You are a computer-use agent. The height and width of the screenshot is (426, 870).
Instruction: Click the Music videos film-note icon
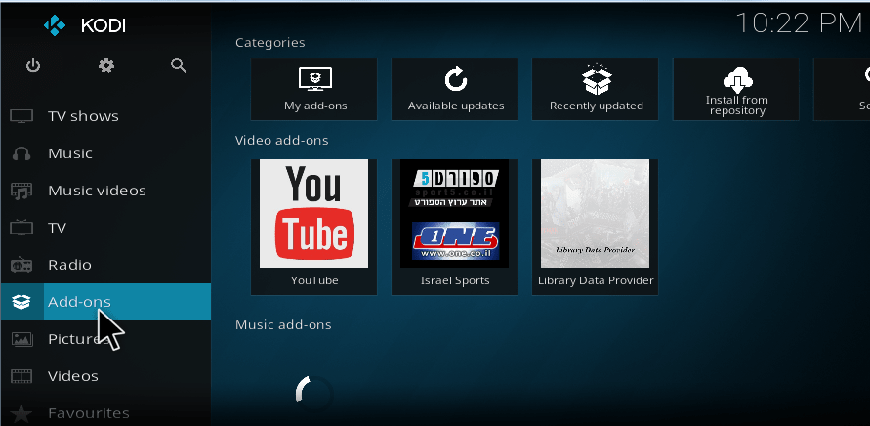pyautogui.click(x=21, y=192)
